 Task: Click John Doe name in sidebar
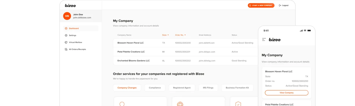click(x=78, y=14)
